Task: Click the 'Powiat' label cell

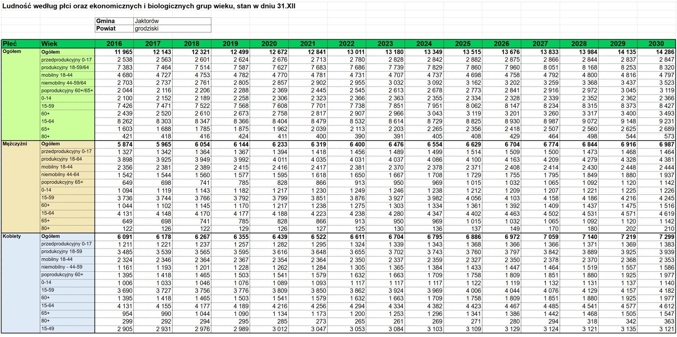Action: [114, 29]
